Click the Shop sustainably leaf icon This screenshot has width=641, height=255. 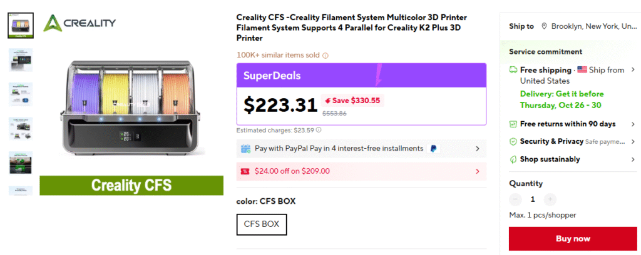pos(513,159)
